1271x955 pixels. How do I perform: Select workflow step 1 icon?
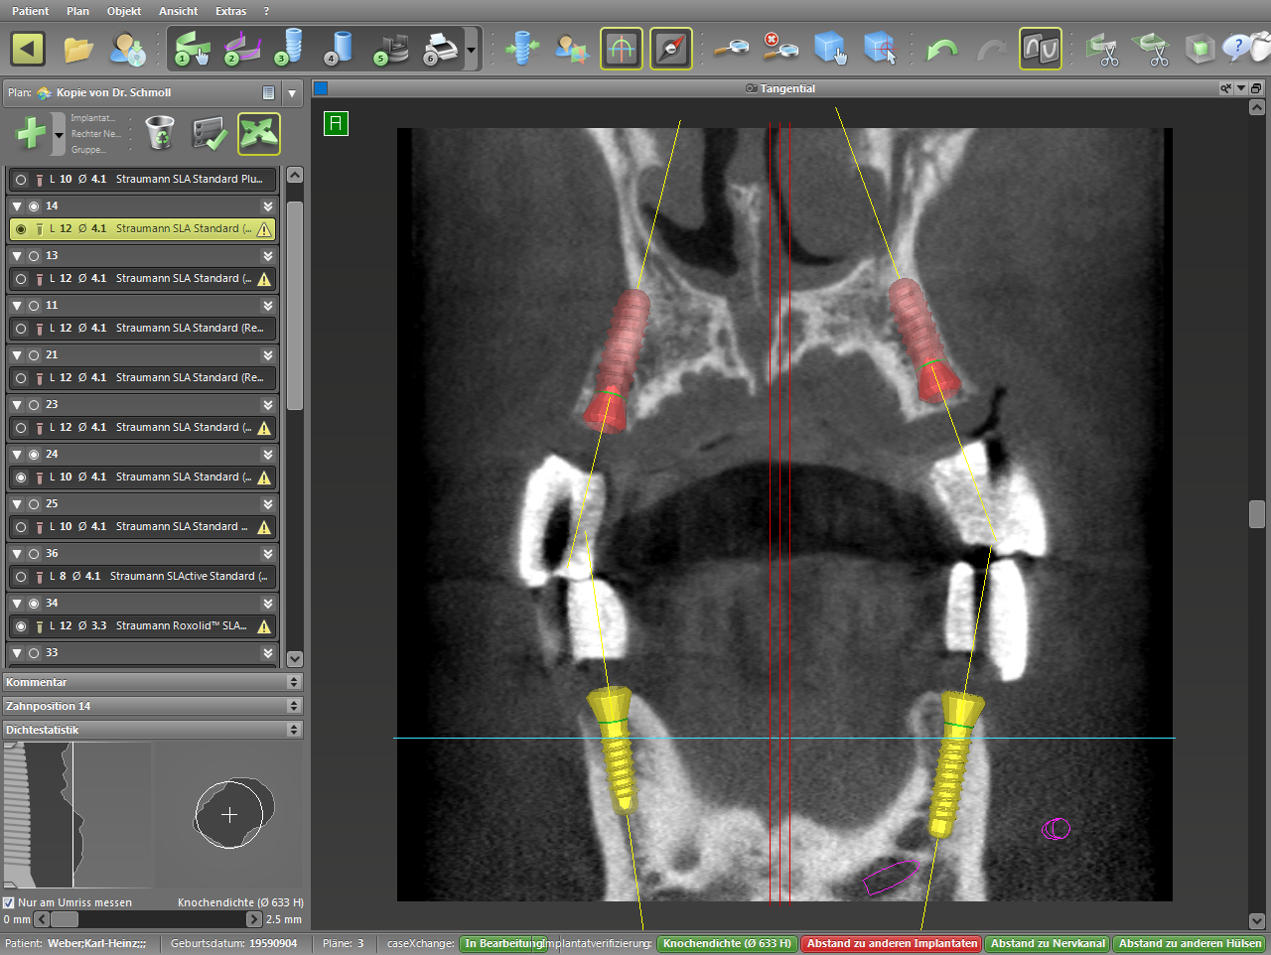click(x=192, y=48)
